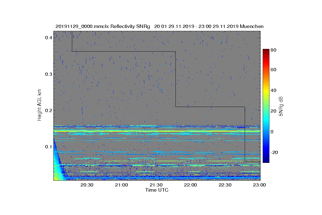Click the 20:30 time tick label
The height and width of the screenshot is (215, 322).
[87, 185]
